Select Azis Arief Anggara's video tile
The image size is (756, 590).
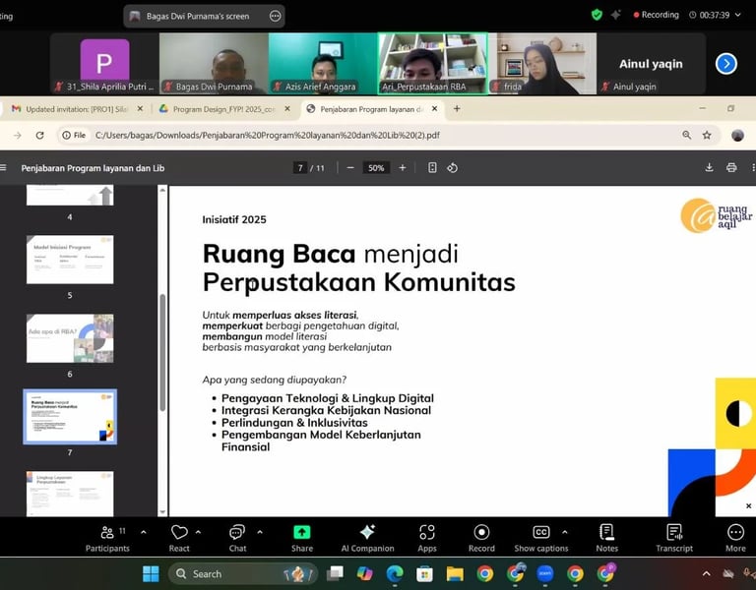pos(323,64)
